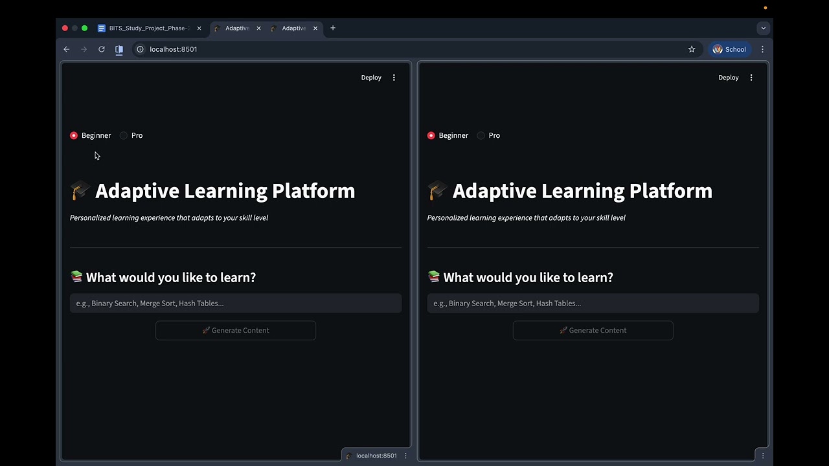Click Deploy in the left pane
The height and width of the screenshot is (466, 829).
pos(371,78)
